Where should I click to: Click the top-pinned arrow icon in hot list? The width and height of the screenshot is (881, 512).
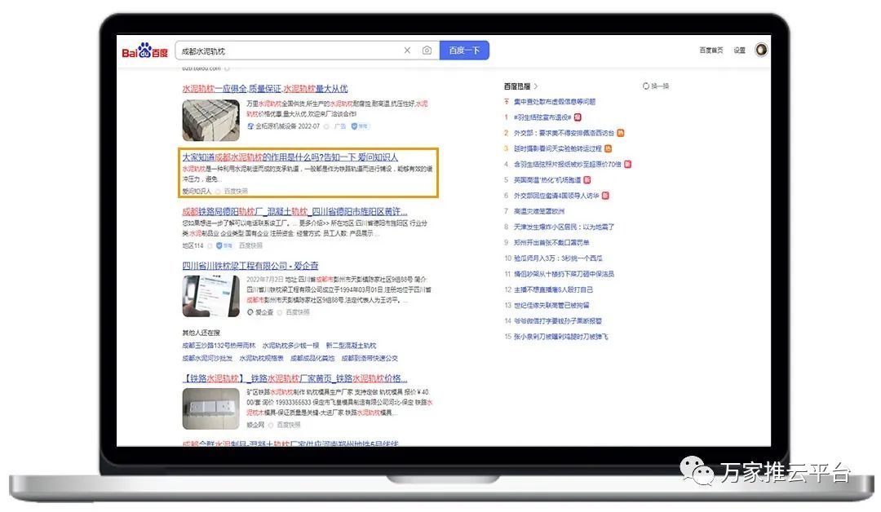tap(507, 102)
